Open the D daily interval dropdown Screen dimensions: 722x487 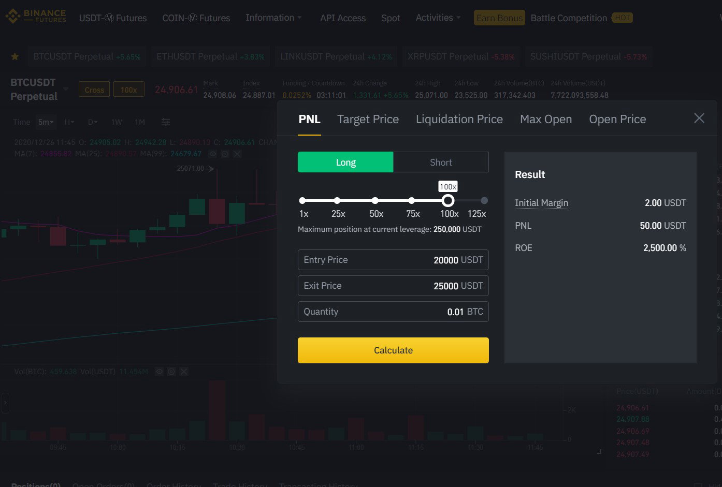(x=93, y=122)
